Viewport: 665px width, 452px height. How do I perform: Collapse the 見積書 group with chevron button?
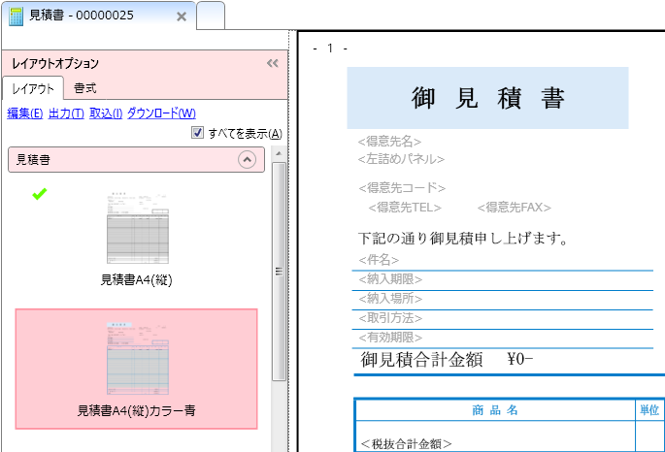pos(247,160)
